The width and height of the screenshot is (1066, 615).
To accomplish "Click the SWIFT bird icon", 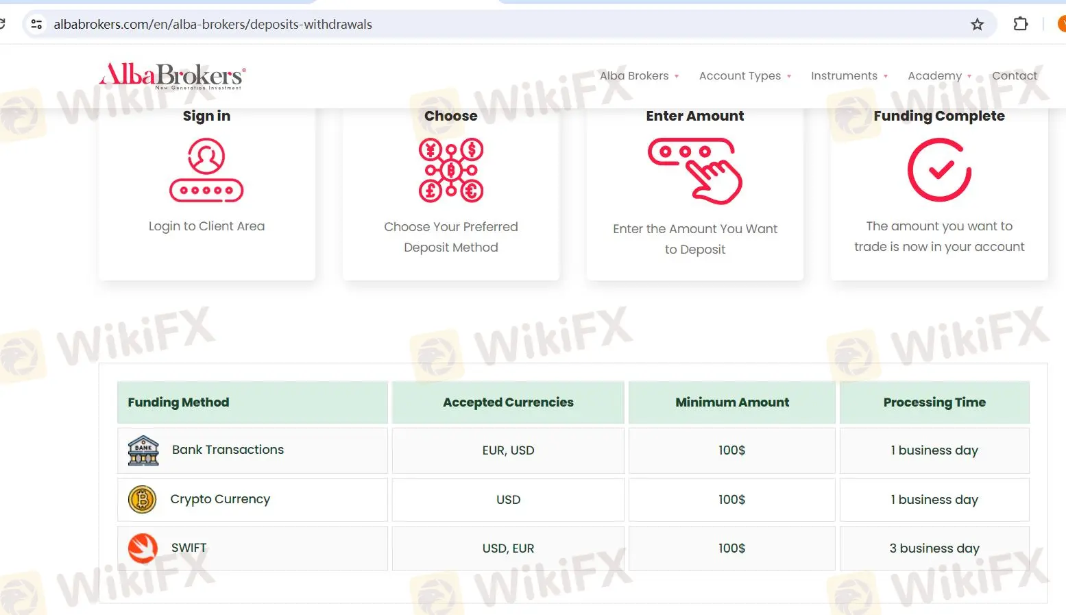I will click(143, 548).
